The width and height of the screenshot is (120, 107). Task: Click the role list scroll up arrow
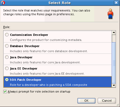(114, 32)
